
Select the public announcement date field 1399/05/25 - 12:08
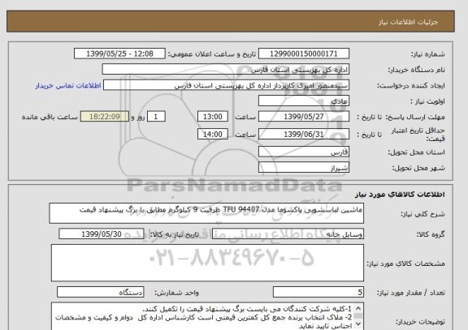pyautogui.click(x=119, y=54)
